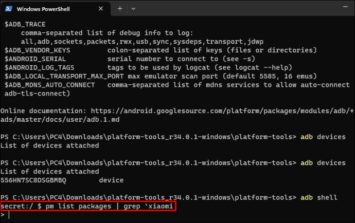Screen dimensions: 355x223
Task: Click '$ADB_LOCAL_TRANSPORT_MAX_PORT' text
Action: [64, 76]
